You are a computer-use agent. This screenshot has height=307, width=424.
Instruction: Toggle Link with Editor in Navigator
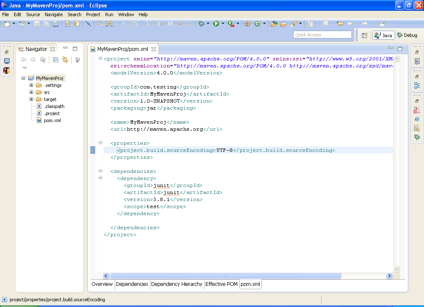click(x=65, y=60)
